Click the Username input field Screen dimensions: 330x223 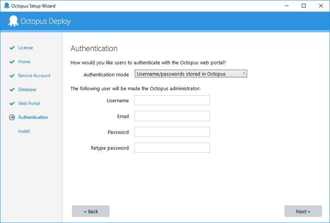[x=172, y=100]
